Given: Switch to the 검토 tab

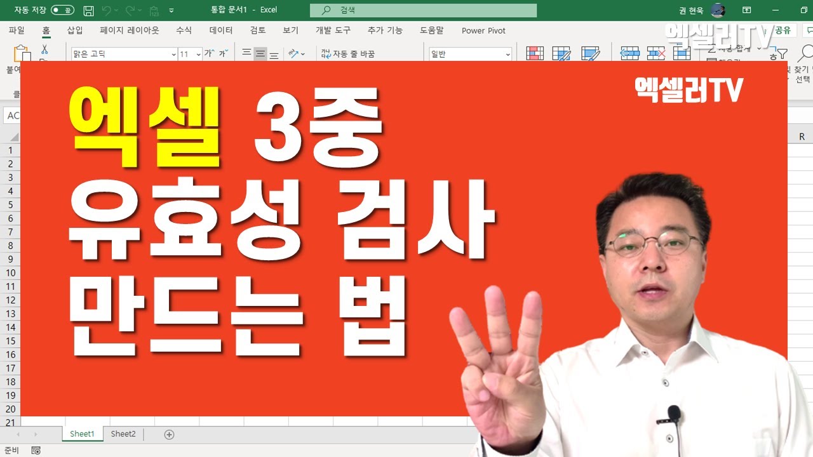Looking at the screenshot, I should 258,30.
